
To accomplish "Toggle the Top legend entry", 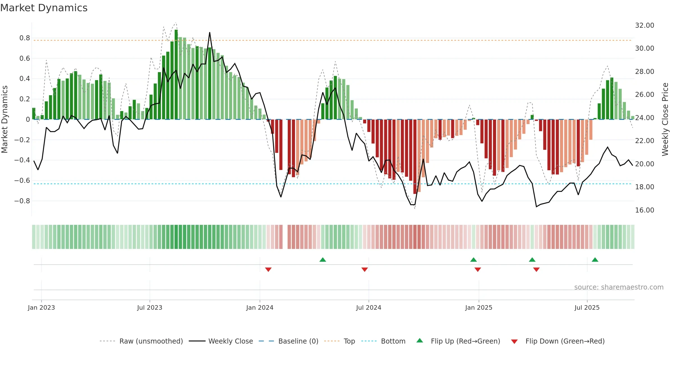I will coord(339,341).
